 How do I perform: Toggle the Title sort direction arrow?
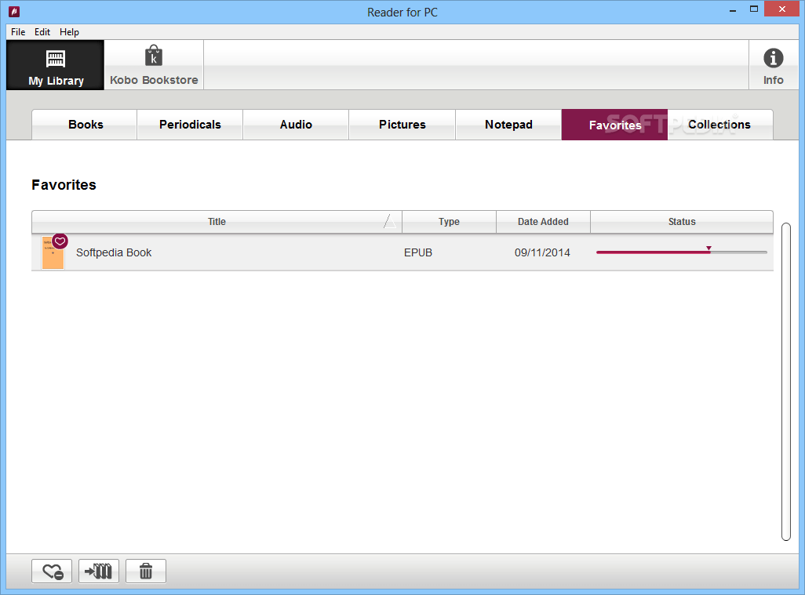390,222
